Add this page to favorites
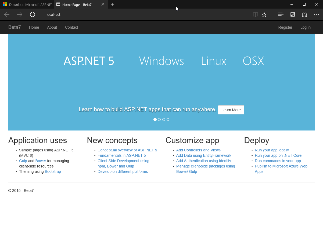The height and width of the screenshot is (250, 323). coord(264,14)
